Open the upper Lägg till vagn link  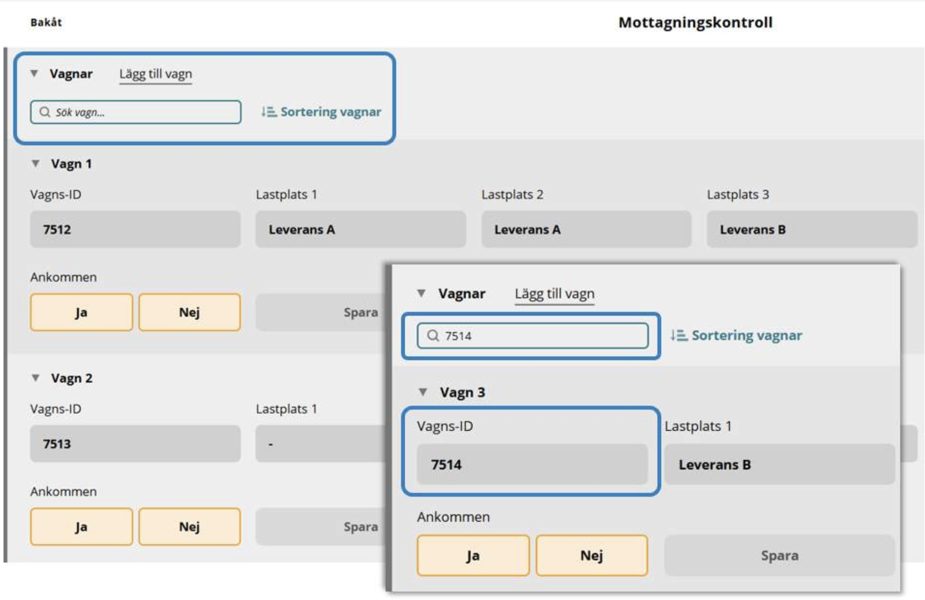point(156,74)
